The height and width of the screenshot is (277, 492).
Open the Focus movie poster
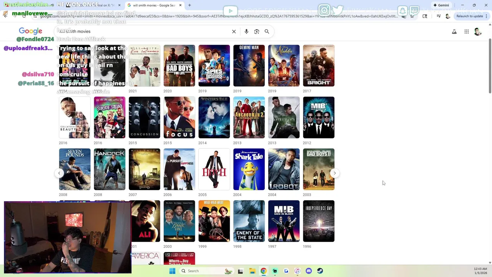179,117
